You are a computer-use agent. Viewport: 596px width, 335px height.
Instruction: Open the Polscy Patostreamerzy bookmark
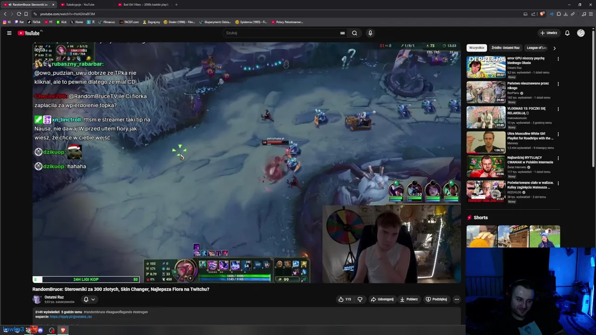pos(287,22)
